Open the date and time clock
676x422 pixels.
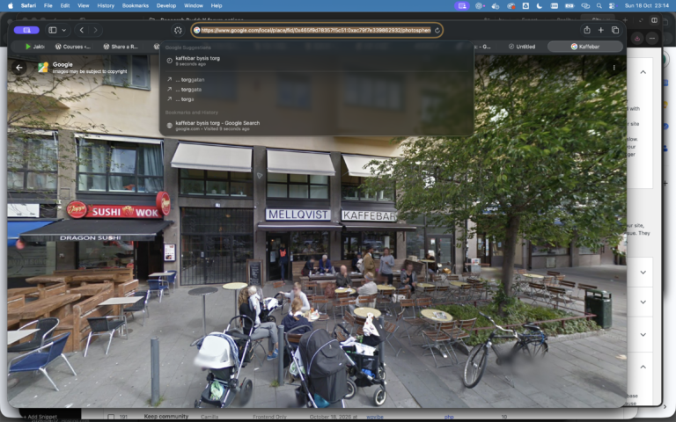pyautogui.click(x=645, y=5)
